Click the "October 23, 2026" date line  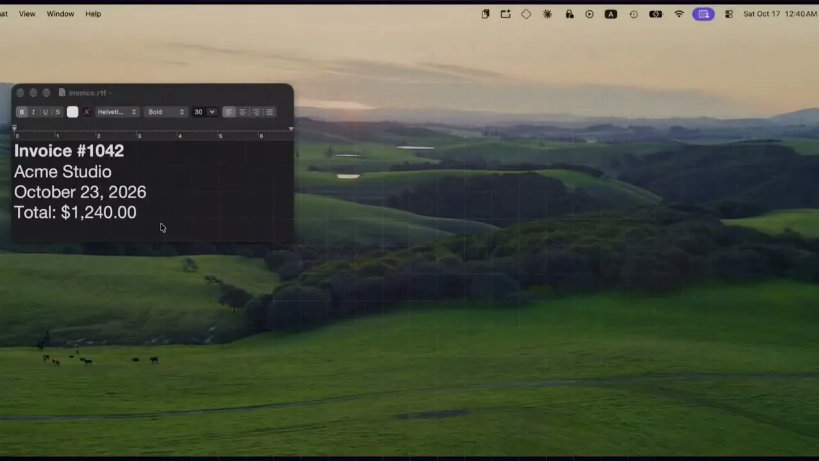(x=80, y=192)
